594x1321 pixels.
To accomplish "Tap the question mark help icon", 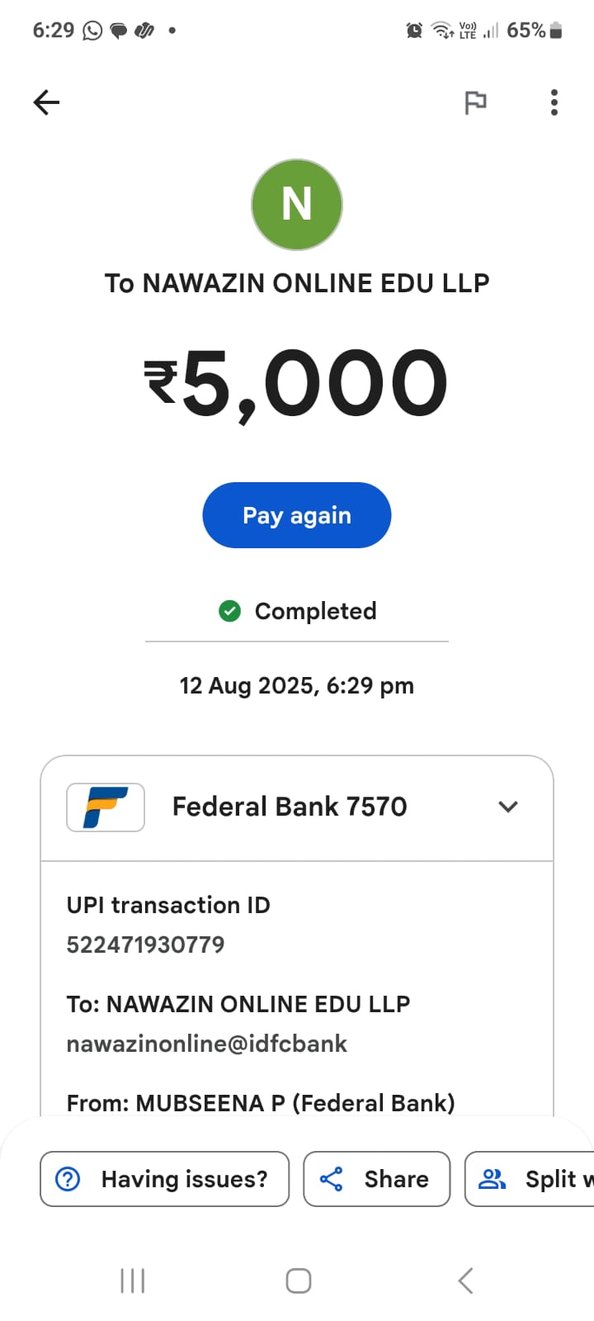I will point(68,1179).
